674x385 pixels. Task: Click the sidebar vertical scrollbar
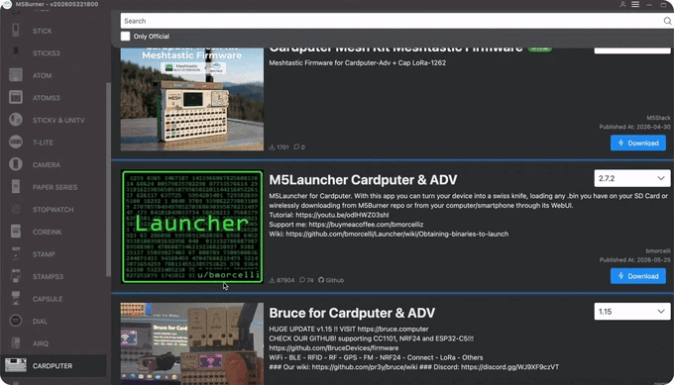coord(108,179)
